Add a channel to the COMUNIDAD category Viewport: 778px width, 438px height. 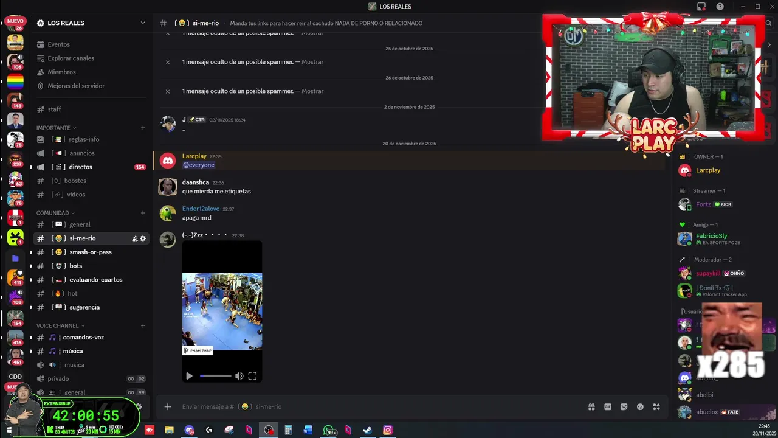pyautogui.click(x=143, y=213)
